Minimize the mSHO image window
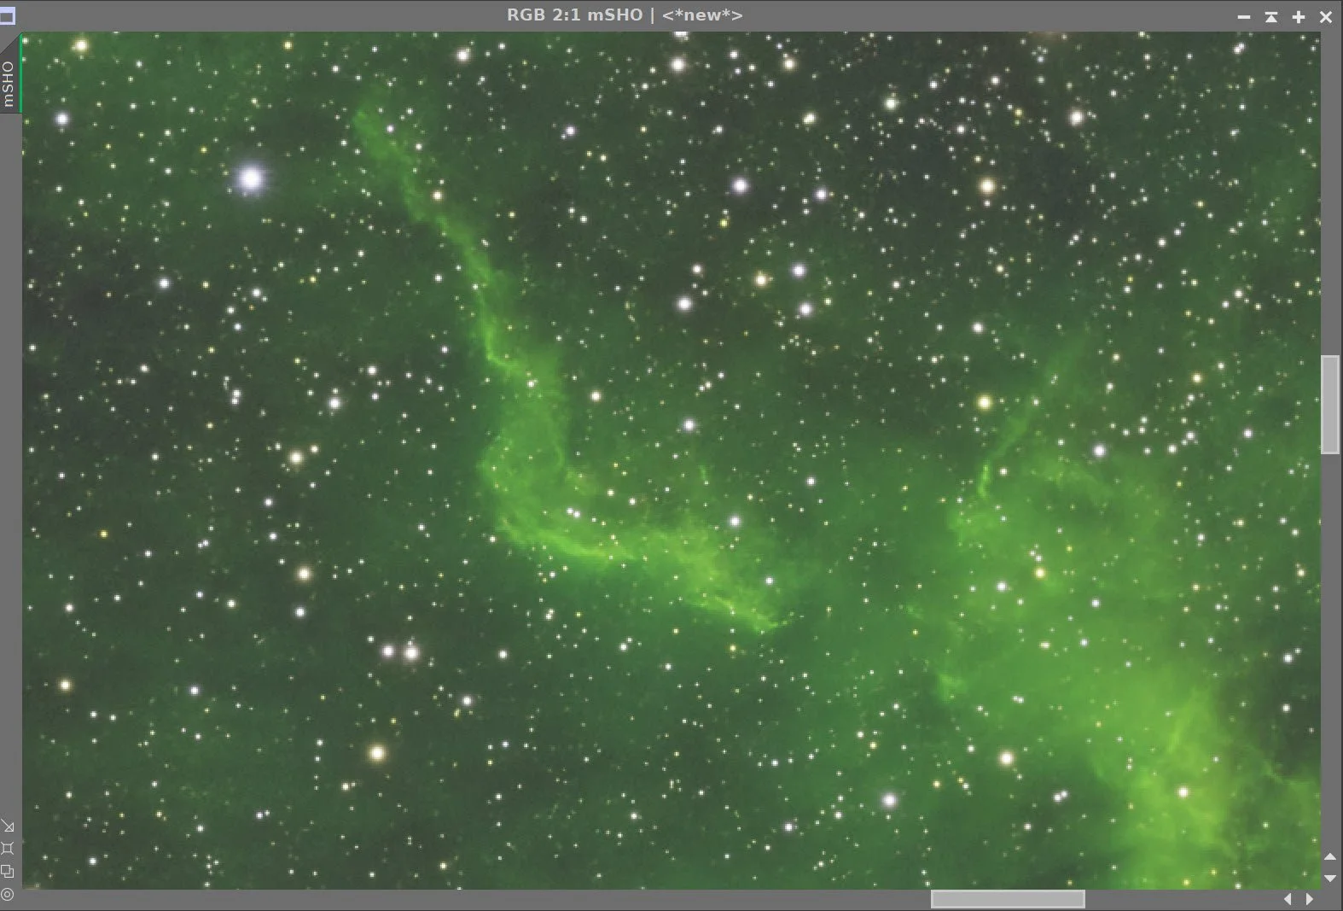This screenshot has width=1343, height=911. click(1244, 16)
